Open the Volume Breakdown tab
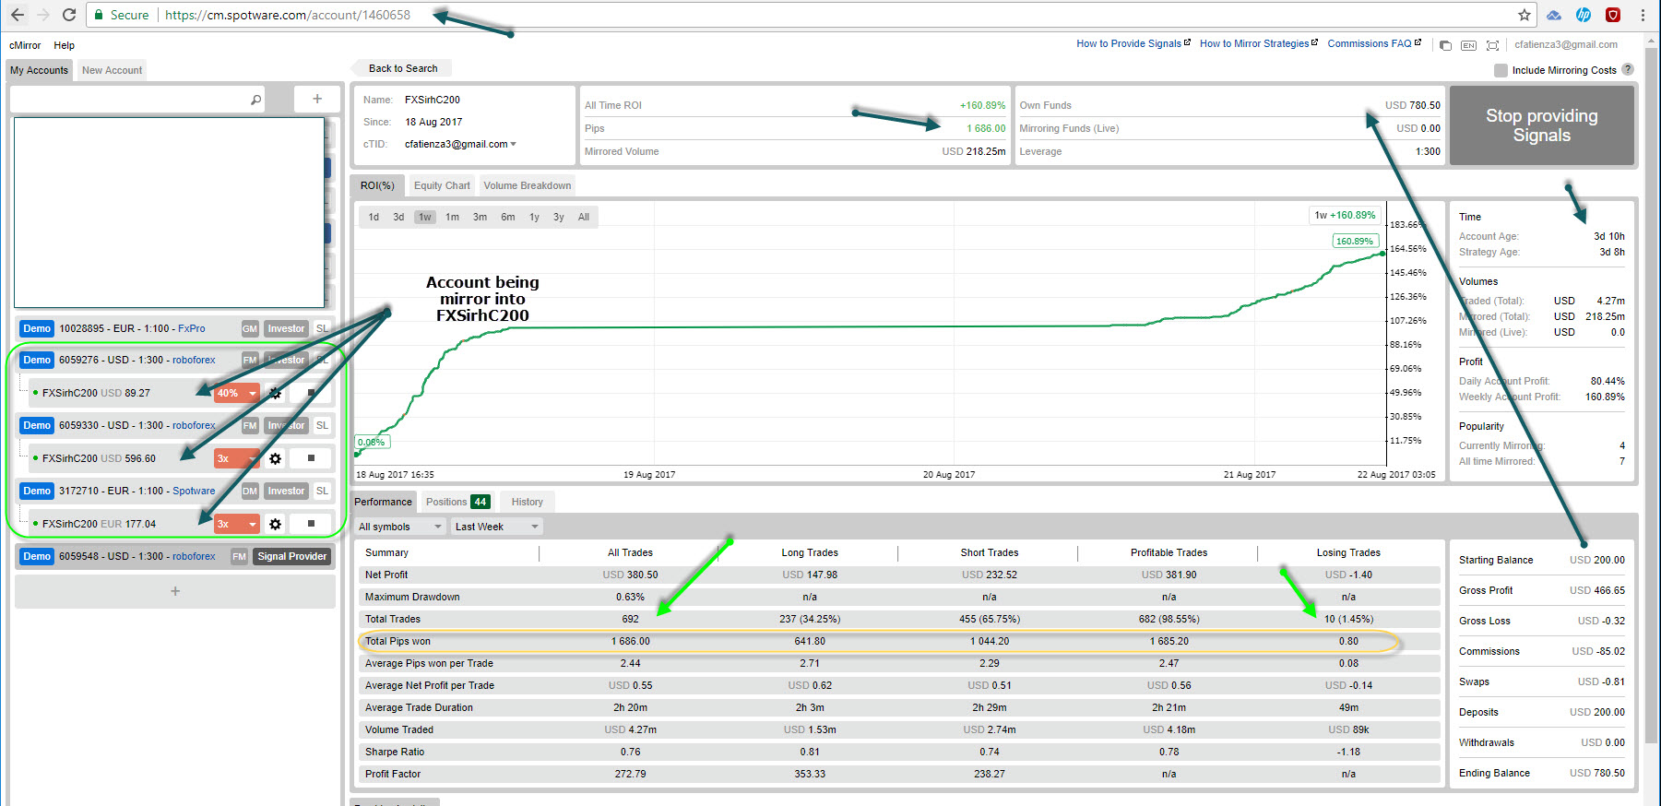This screenshot has width=1661, height=806. point(528,185)
